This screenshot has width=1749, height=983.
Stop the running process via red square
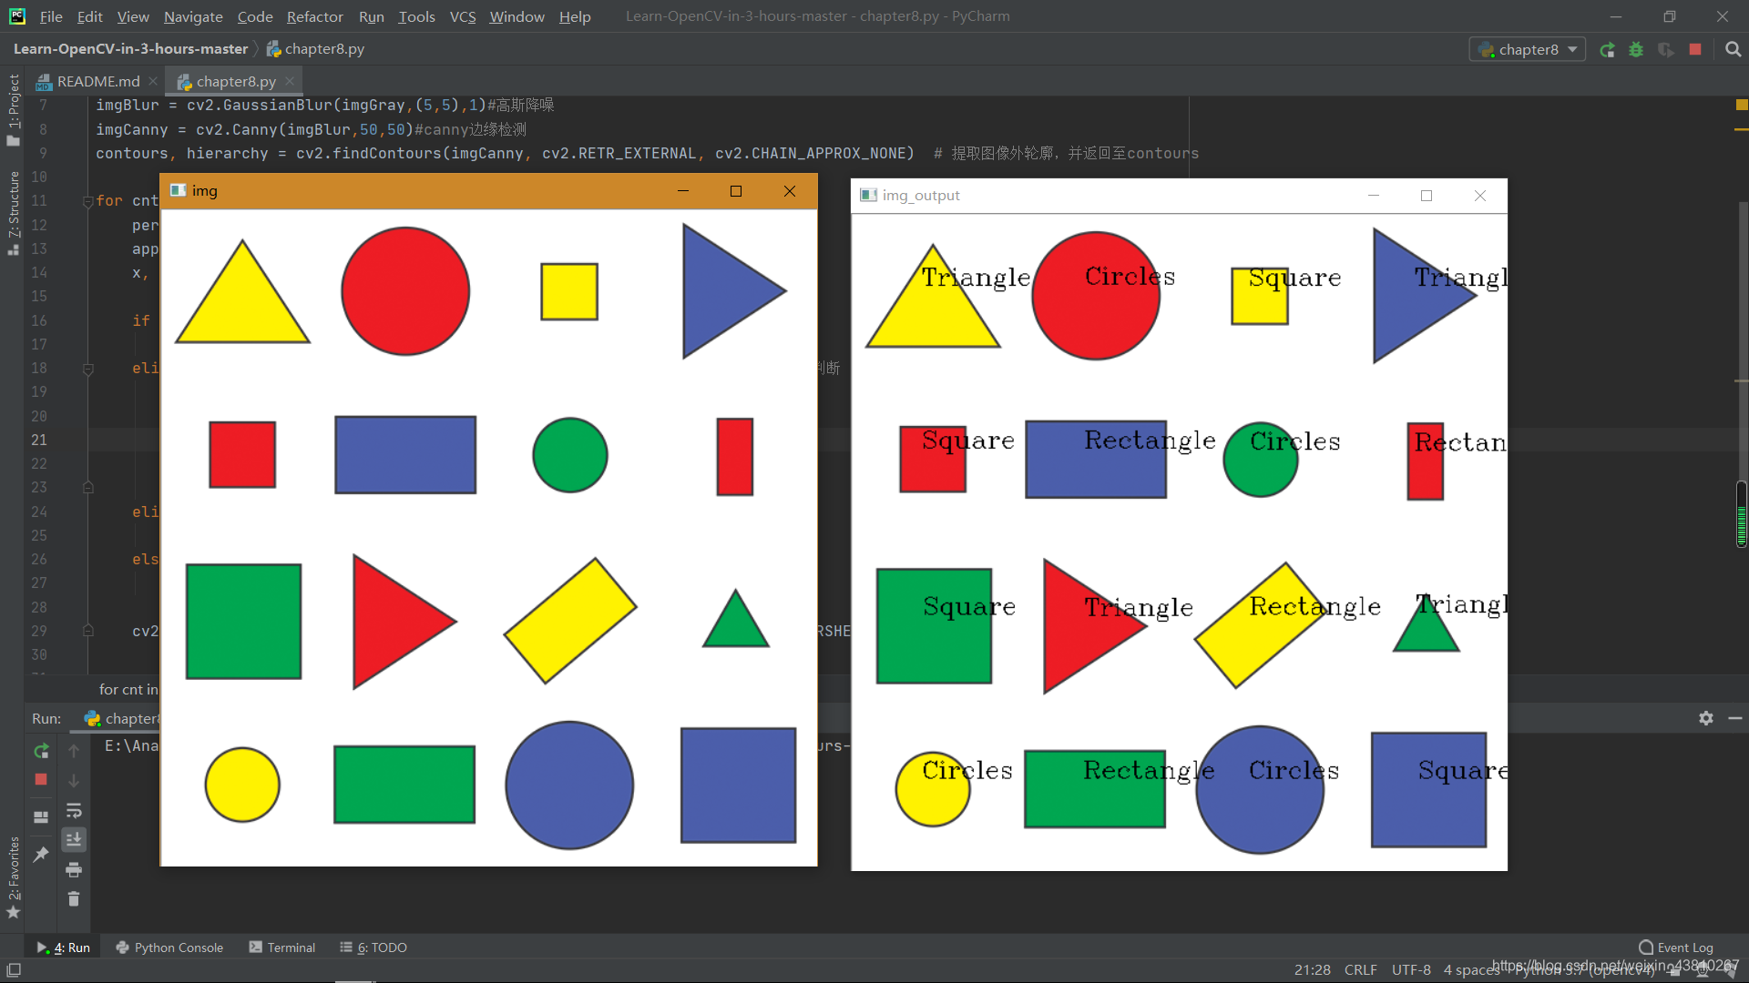pyautogui.click(x=1695, y=49)
